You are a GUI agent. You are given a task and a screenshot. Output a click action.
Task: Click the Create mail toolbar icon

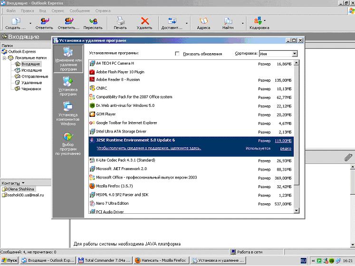tap(16, 21)
